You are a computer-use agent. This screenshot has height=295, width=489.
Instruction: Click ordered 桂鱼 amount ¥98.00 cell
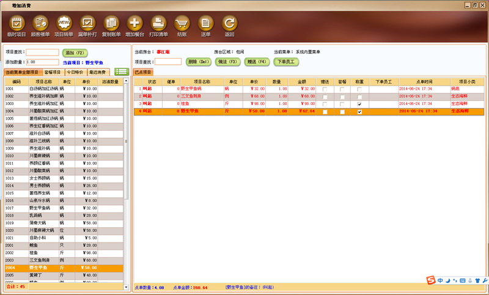(302, 104)
